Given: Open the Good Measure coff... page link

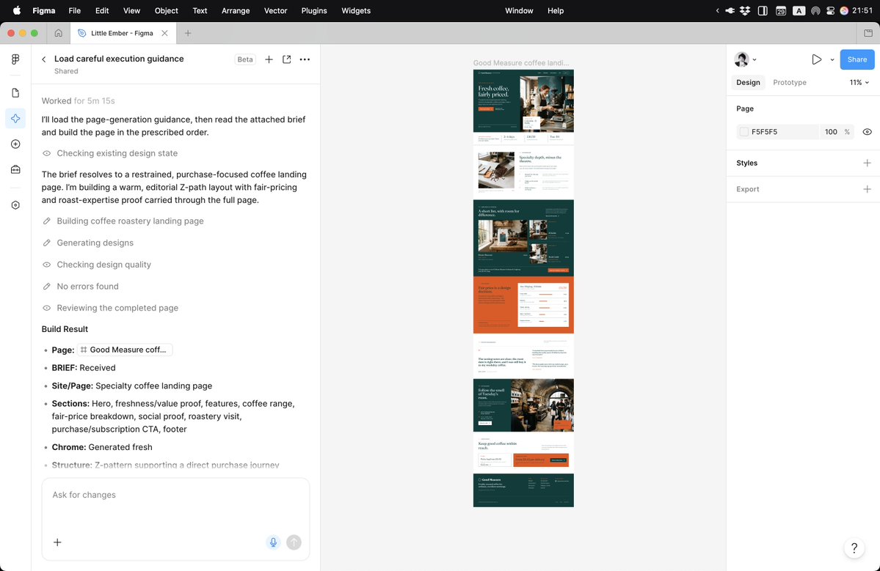Looking at the screenshot, I should [x=125, y=350].
